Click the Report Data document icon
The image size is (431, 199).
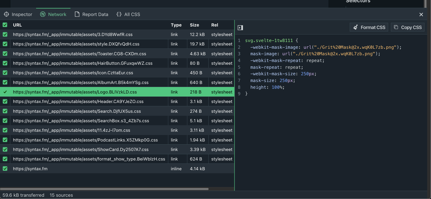click(77, 14)
